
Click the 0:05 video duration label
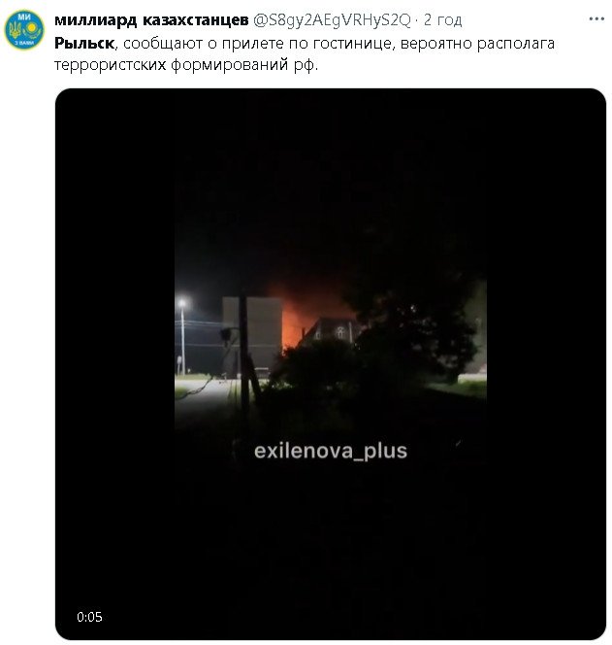[x=89, y=617]
